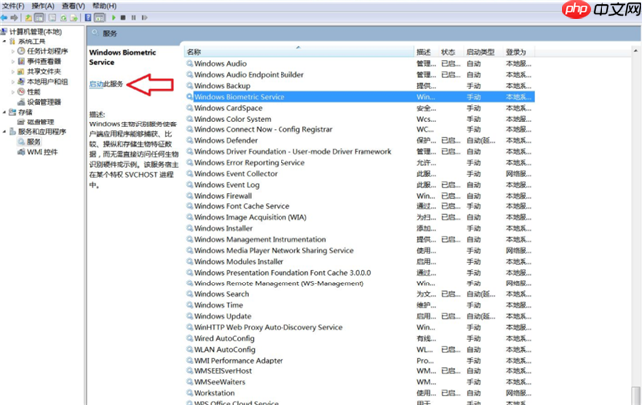Sort by the 描述 column header
The height and width of the screenshot is (405, 642).
pyautogui.click(x=427, y=52)
